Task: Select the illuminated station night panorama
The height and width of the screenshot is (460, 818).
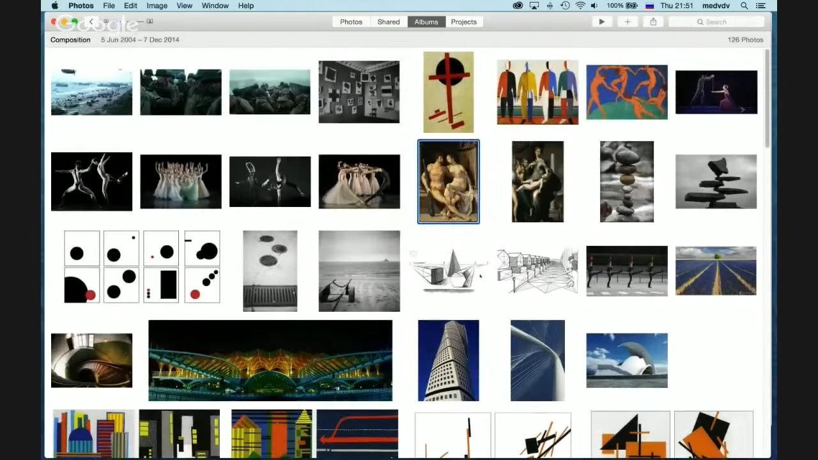Action: 270,360
